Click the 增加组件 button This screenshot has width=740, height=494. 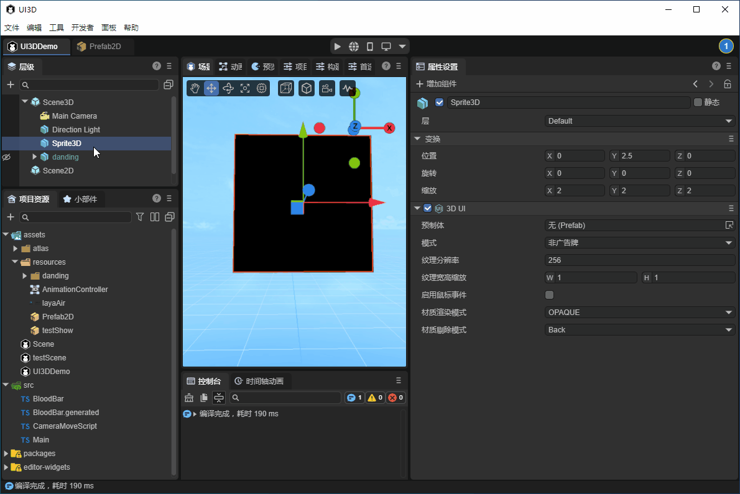pos(437,84)
